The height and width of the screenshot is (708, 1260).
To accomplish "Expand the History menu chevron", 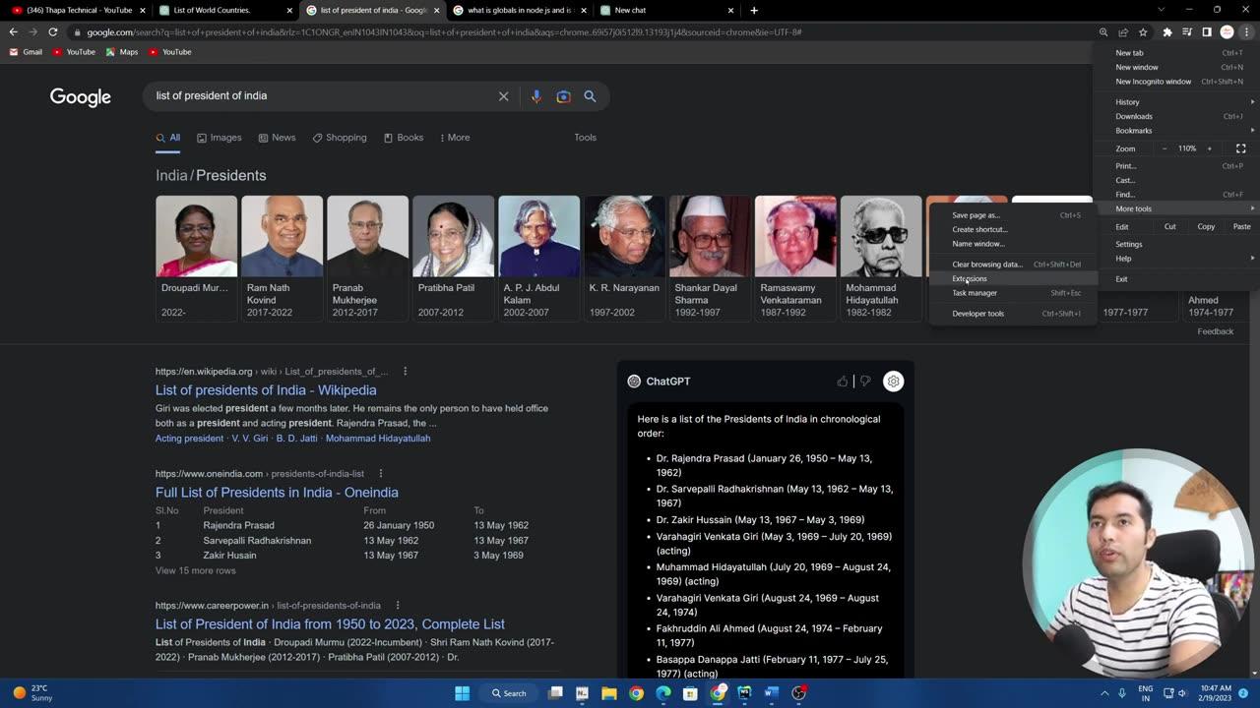I will pyautogui.click(x=1252, y=102).
